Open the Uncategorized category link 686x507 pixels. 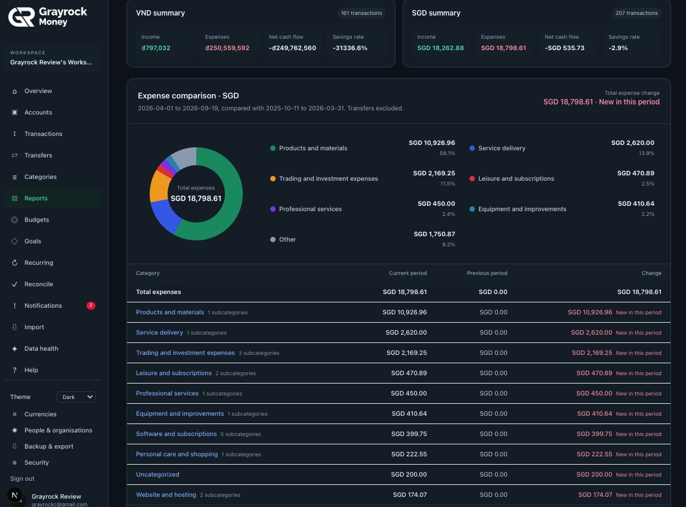coord(157,474)
